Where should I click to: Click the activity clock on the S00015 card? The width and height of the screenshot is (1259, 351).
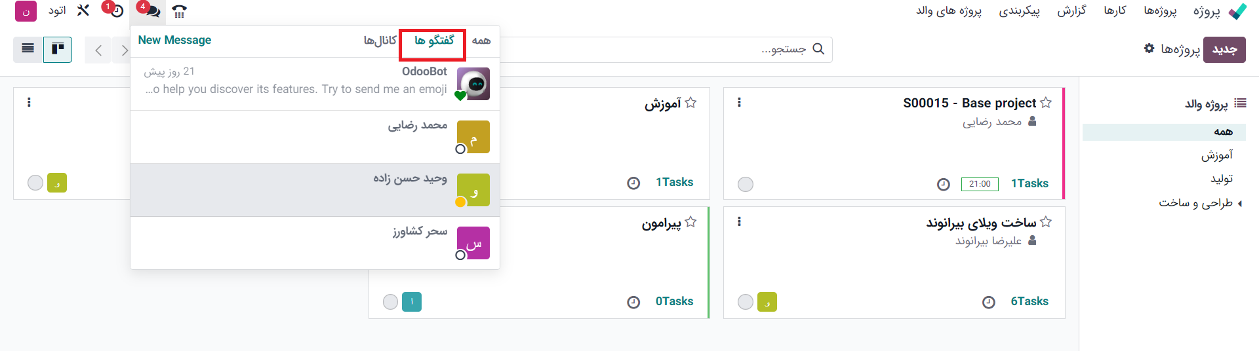click(x=943, y=184)
